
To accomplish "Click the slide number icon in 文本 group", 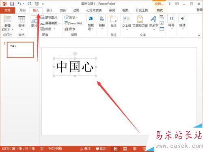I will pyautogui.click(x=162, y=23).
